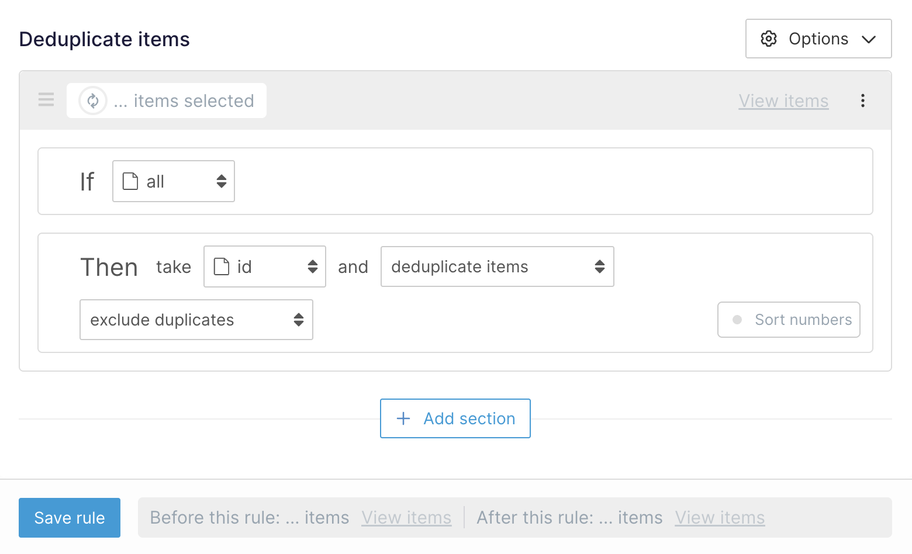Open View items link for After this rule

tap(720, 518)
